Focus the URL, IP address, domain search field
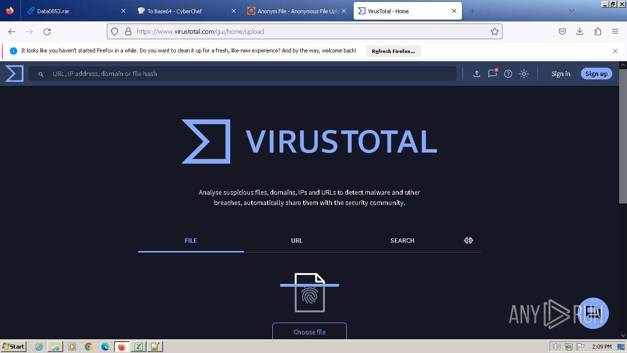 [x=242, y=74]
